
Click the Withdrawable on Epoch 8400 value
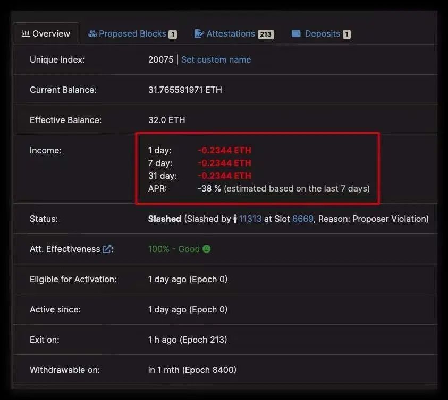click(192, 370)
